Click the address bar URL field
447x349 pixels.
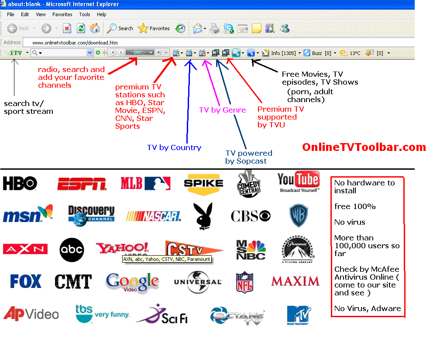coord(218,42)
